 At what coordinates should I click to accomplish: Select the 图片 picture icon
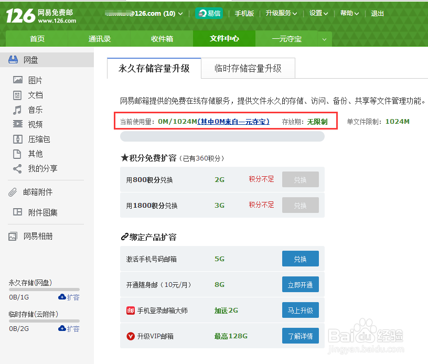pos(18,80)
